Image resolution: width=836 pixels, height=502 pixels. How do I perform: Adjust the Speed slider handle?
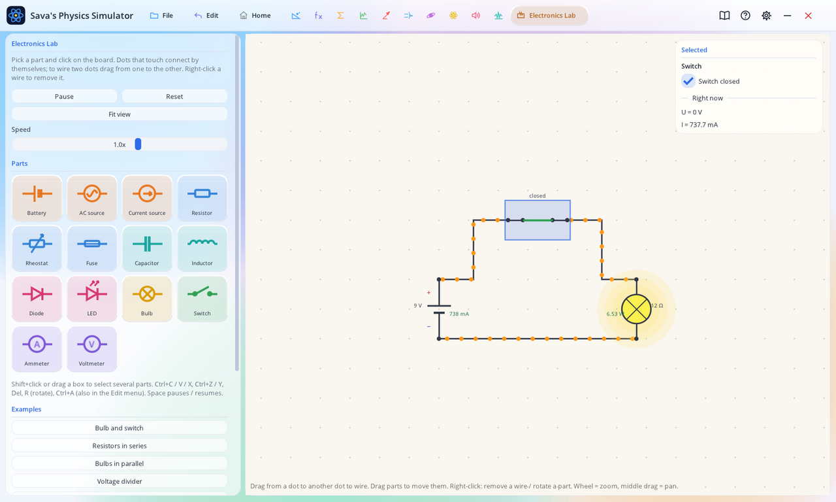click(x=138, y=144)
